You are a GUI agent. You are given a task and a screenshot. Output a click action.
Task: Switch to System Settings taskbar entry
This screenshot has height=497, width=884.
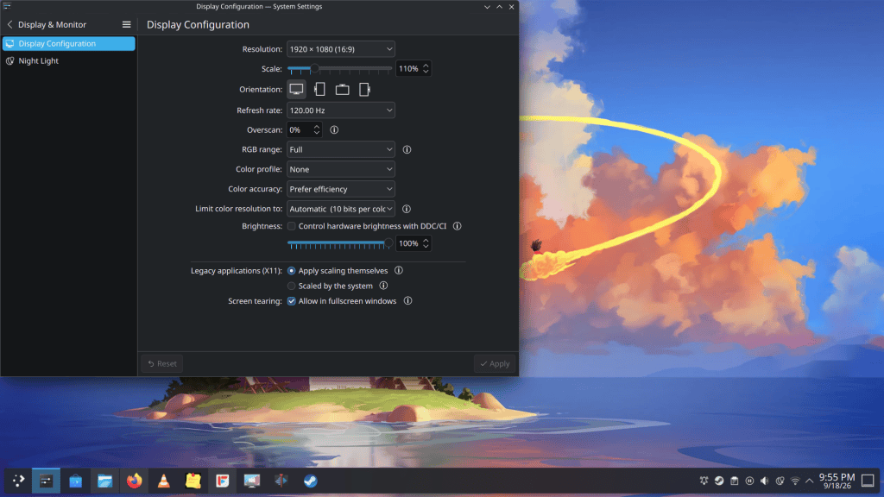tap(47, 481)
